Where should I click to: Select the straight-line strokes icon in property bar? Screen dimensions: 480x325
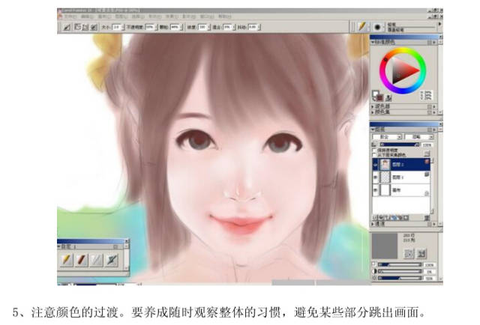(85, 27)
